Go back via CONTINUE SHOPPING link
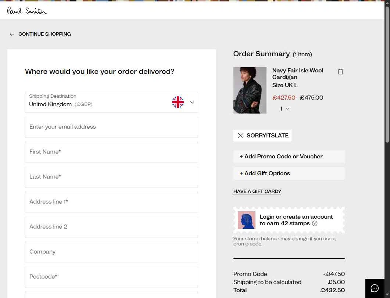The height and width of the screenshot is (298, 390). [44, 34]
